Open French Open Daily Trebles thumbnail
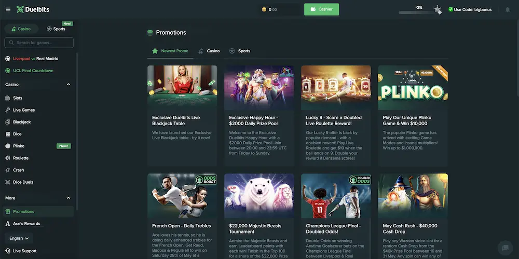The height and width of the screenshot is (259, 519). (182, 196)
